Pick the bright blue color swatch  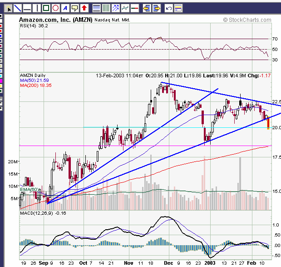(1, 36)
